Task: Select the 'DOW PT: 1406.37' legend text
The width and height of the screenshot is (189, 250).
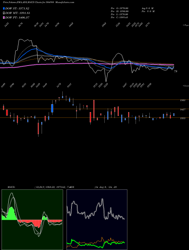Action: pyautogui.click(x=17, y=17)
